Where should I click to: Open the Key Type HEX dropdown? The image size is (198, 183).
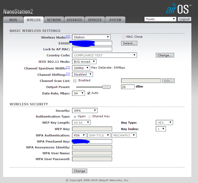tap(164, 123)
